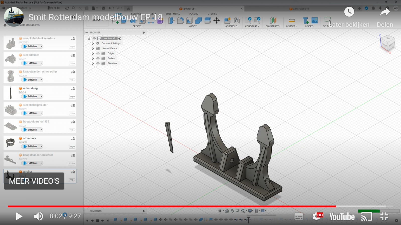Click the Insert Canvas image icon
This screenshot has width=401, height=225.
(x=315, y=20)
